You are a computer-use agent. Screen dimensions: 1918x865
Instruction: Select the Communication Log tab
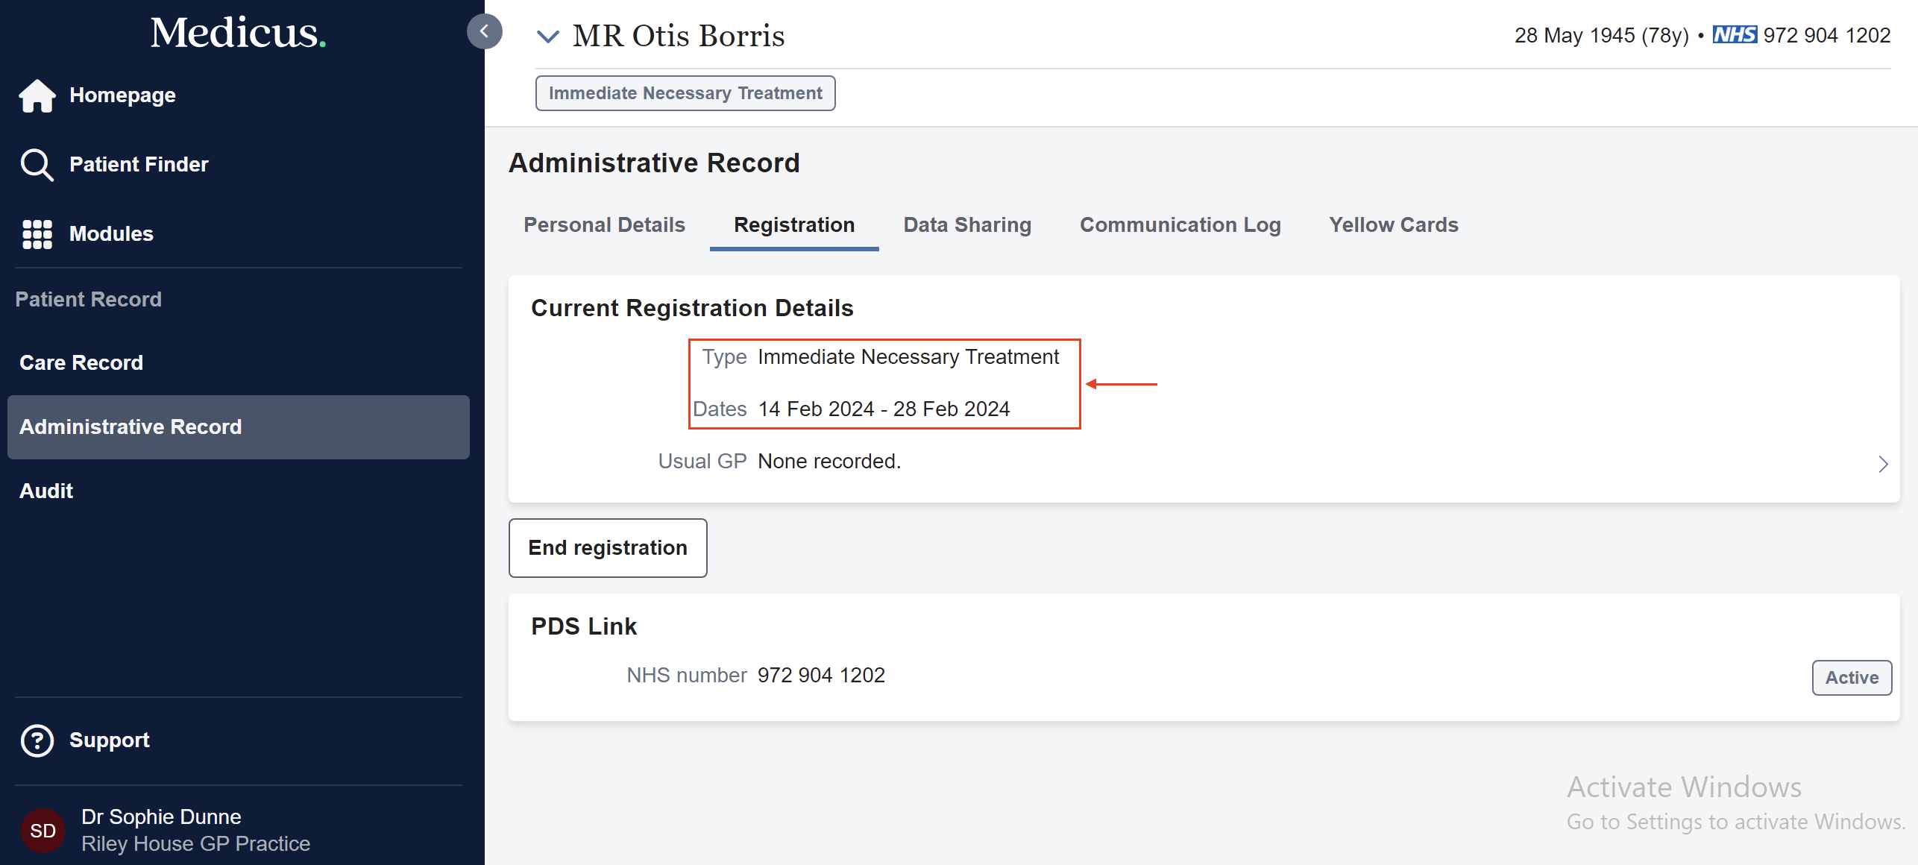[1180, 225]
